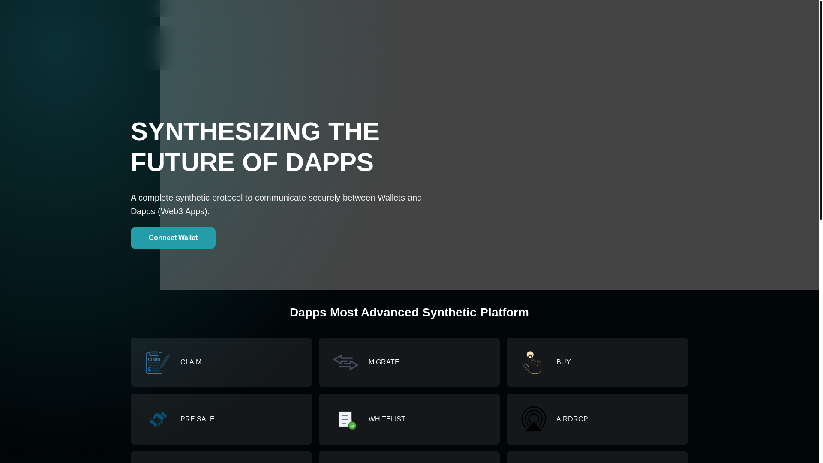This screenshot has height=463, width=823.
Task: Select the BUY card label
Action: click(x=563, y=362)
